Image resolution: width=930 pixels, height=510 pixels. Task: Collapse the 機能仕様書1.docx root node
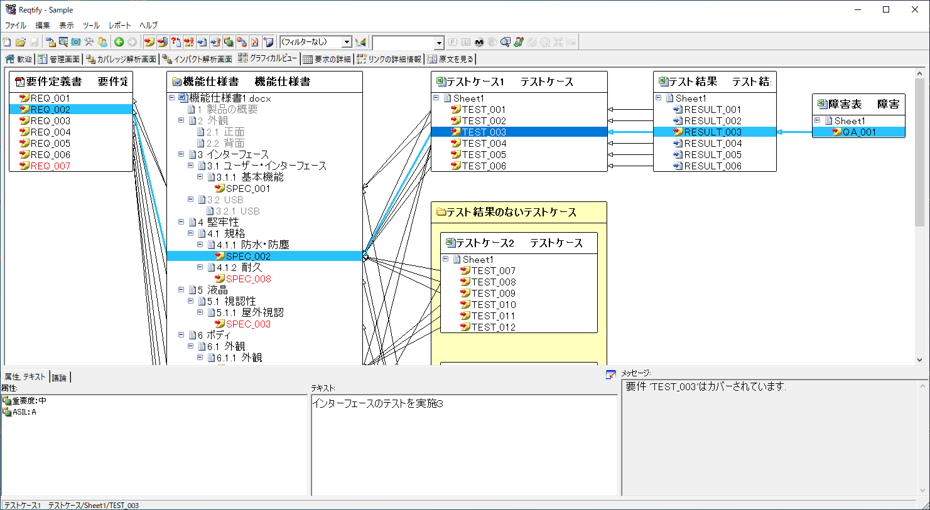click(x=172, y=98)
